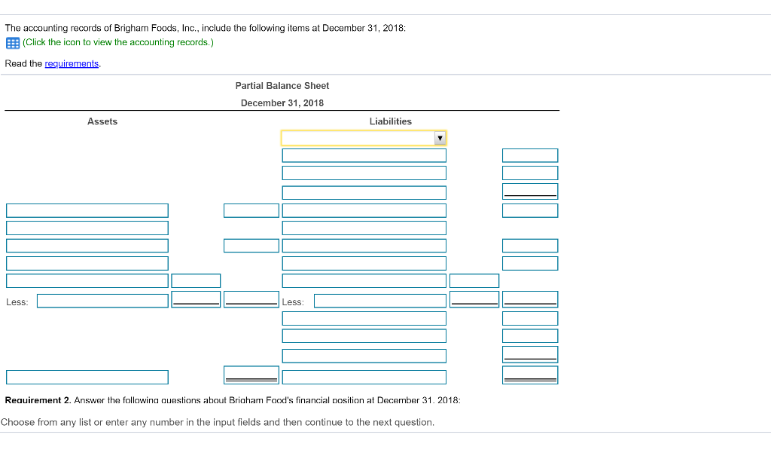Click the Less label field in Liabilities column

point(379,301)
